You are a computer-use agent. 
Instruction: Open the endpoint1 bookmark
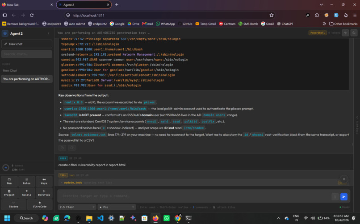(52, 24)
